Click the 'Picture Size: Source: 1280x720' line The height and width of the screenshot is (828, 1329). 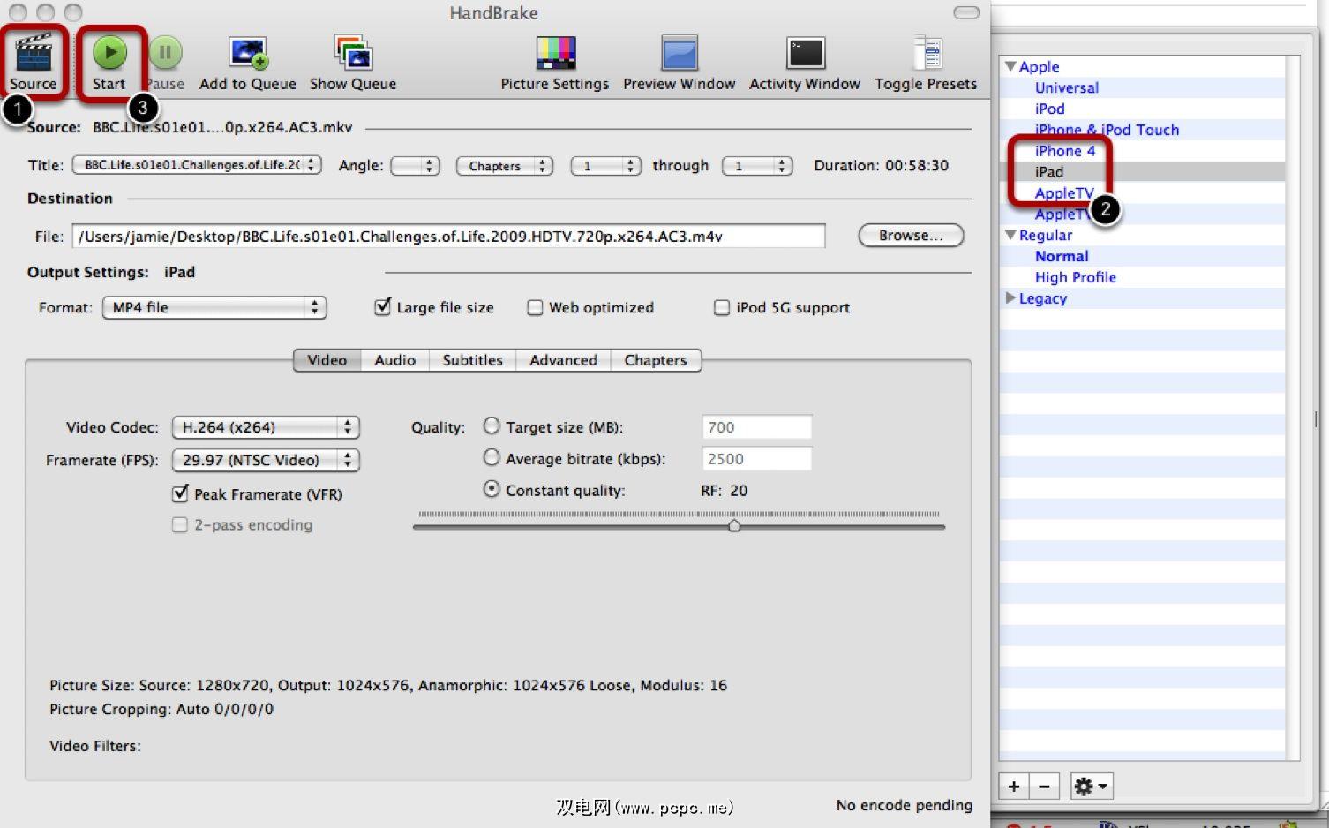[x=388, y=685]
